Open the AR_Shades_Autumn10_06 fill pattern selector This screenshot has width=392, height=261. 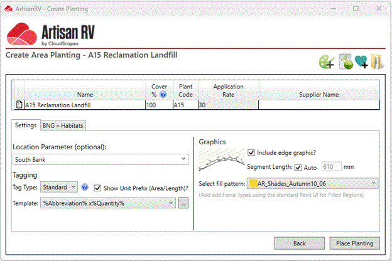(x=312, y=184)
